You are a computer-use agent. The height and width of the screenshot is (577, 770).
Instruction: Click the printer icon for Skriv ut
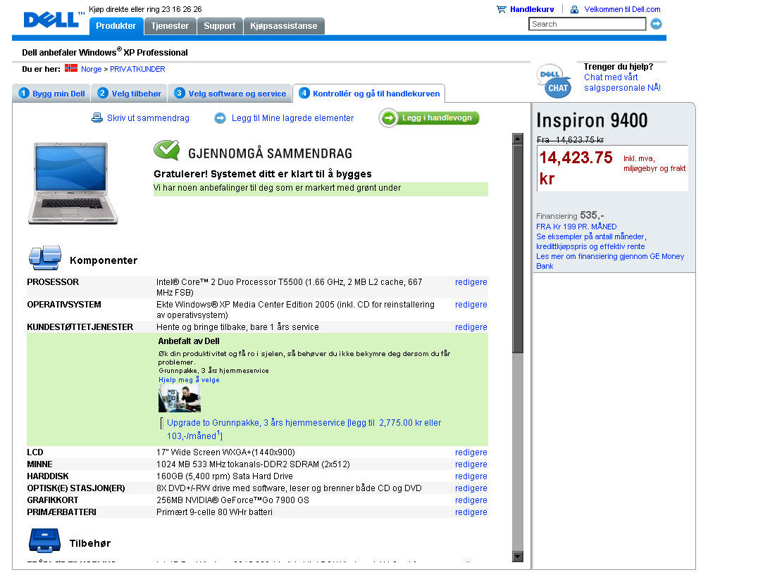[x=97, y=118]
